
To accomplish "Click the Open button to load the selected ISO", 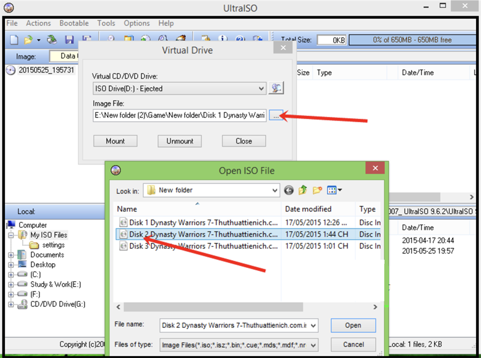I will (x=353, y=324).
